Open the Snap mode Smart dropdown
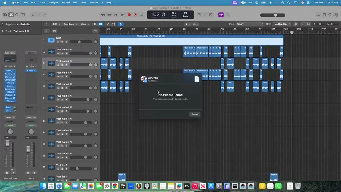 250,24
